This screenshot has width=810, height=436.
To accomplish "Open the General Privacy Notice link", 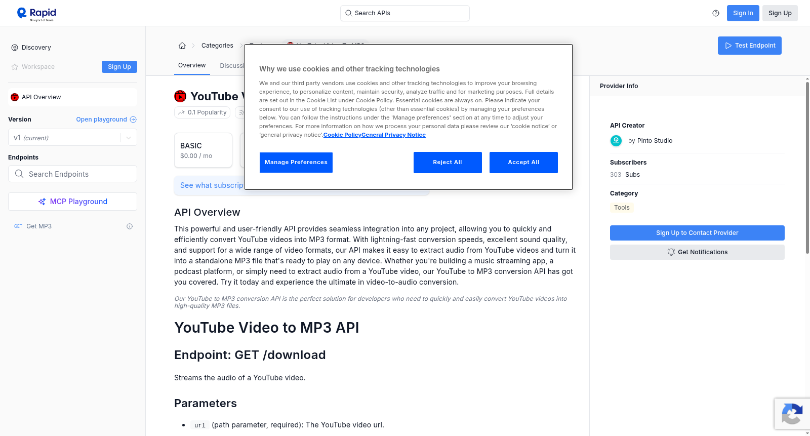I will tap(393, 135).
